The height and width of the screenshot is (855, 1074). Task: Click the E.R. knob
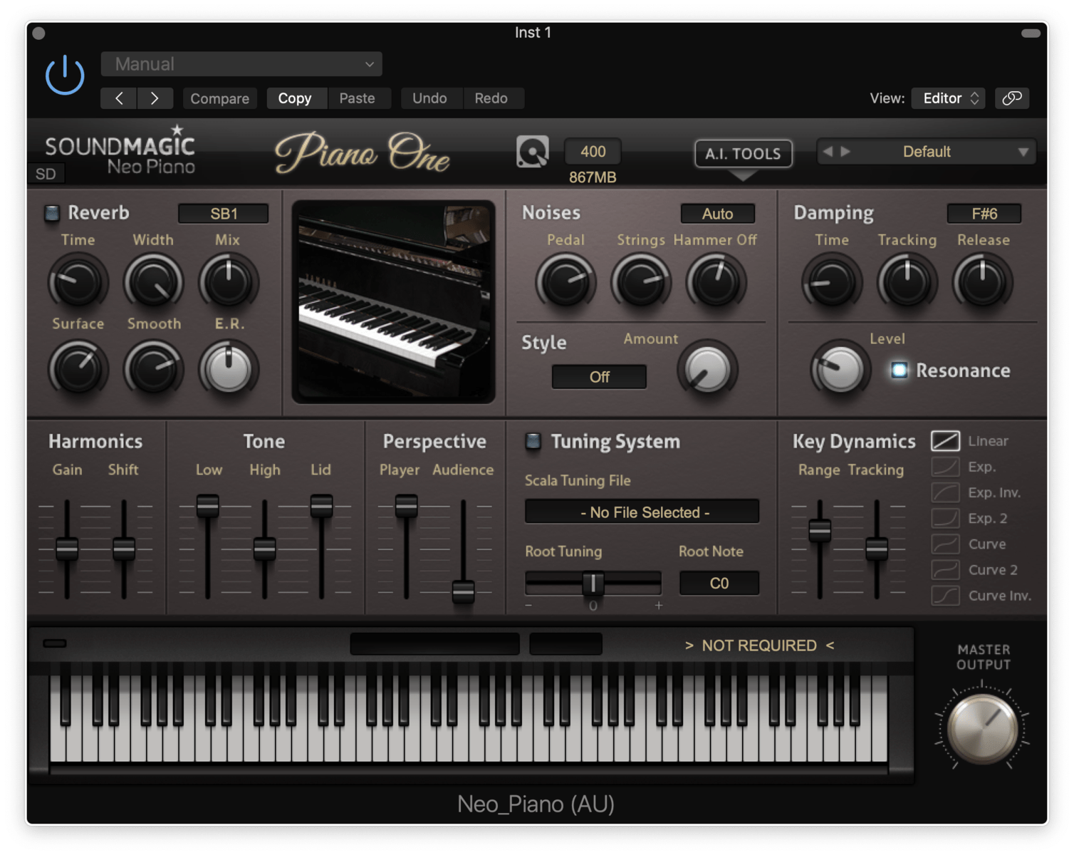(228, 368)
